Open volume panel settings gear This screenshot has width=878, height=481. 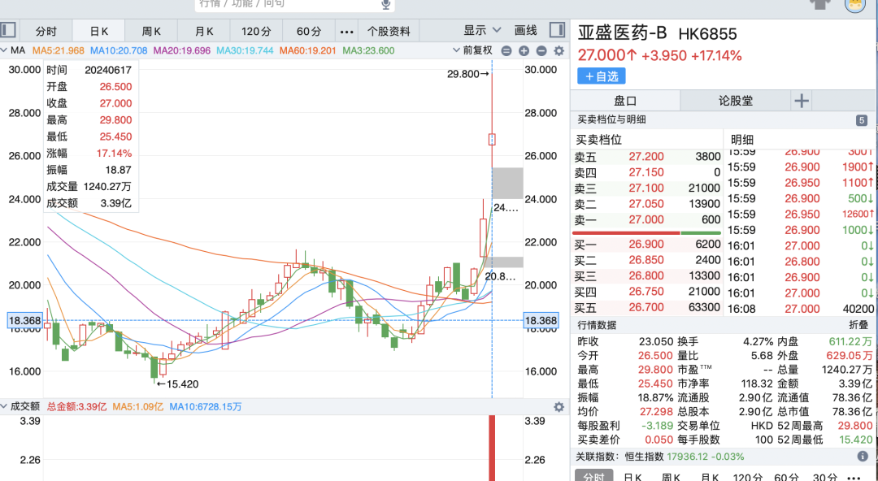559,407
